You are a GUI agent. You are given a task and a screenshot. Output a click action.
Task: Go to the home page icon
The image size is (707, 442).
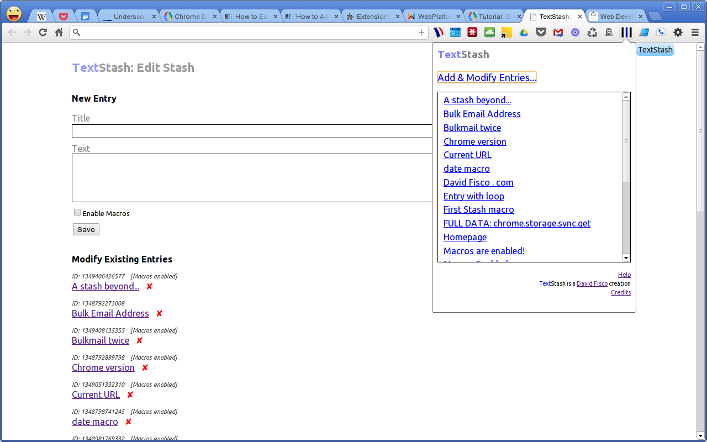(59, 33)
